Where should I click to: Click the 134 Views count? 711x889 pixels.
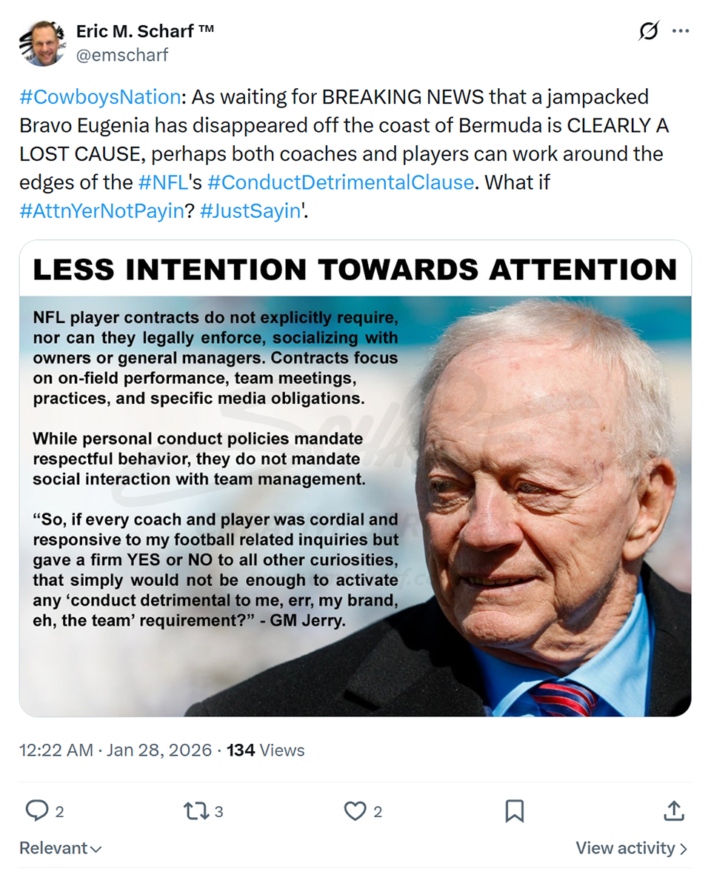(265, 750)
